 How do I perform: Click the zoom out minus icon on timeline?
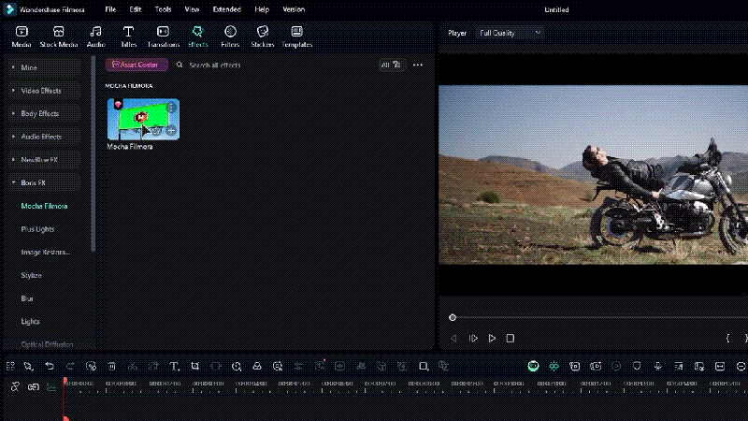(x=741, y=366)
